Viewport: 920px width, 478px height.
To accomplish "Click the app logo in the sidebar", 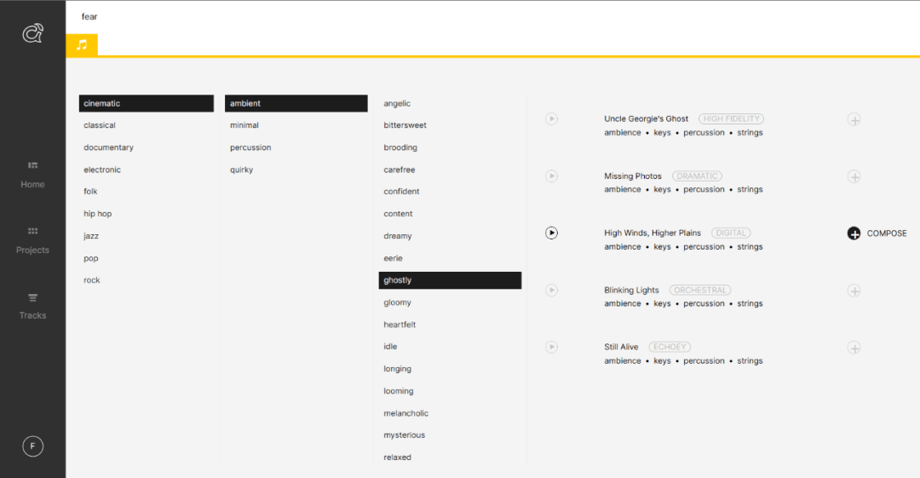I will (x=32, y=33).
